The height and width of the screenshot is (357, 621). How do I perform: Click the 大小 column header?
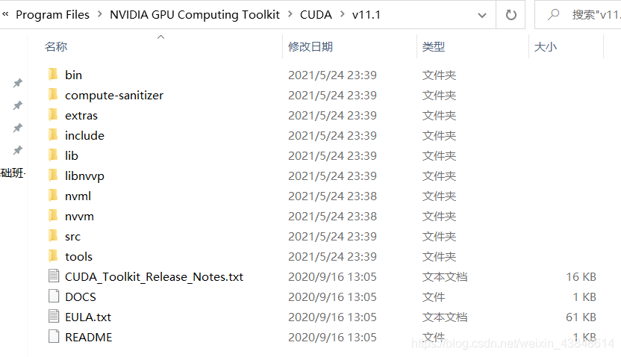tap(546, 46)
